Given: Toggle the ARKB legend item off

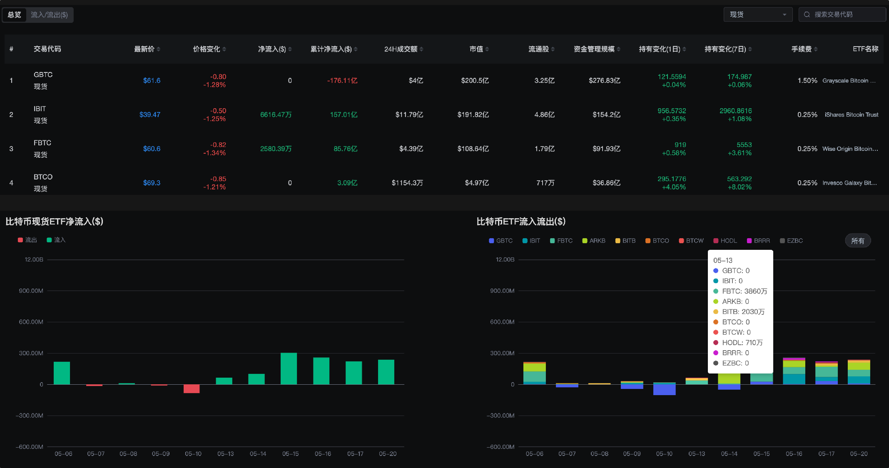Looking at the screenshot, I should [x=593, y=240].
